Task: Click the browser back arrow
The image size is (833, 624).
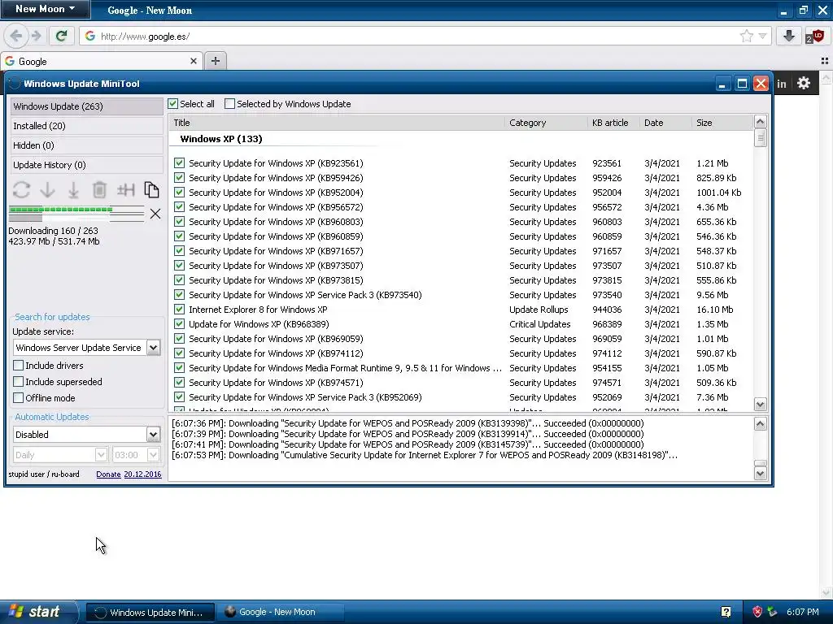Action: pyautogui.click(x=16, y=36)
